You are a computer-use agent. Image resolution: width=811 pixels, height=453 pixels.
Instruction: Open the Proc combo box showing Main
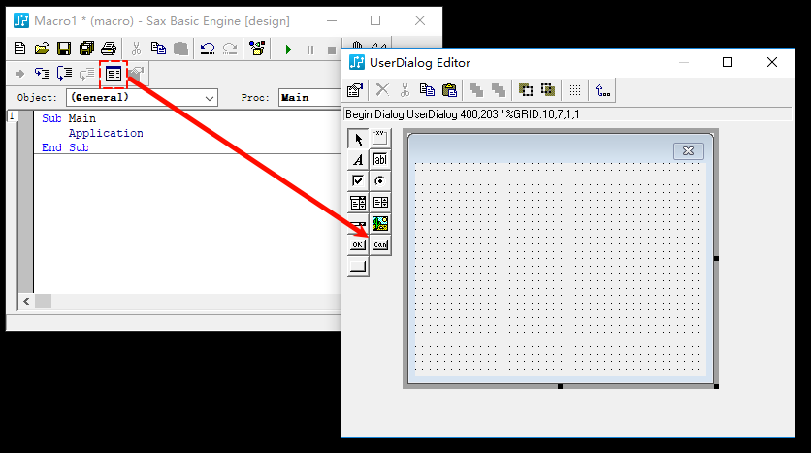click(x=308, y=98)
